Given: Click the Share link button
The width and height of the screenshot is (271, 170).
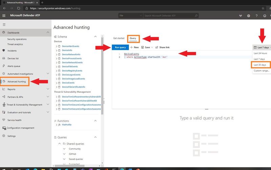Looking at the screenshot, I should [162, 47].
